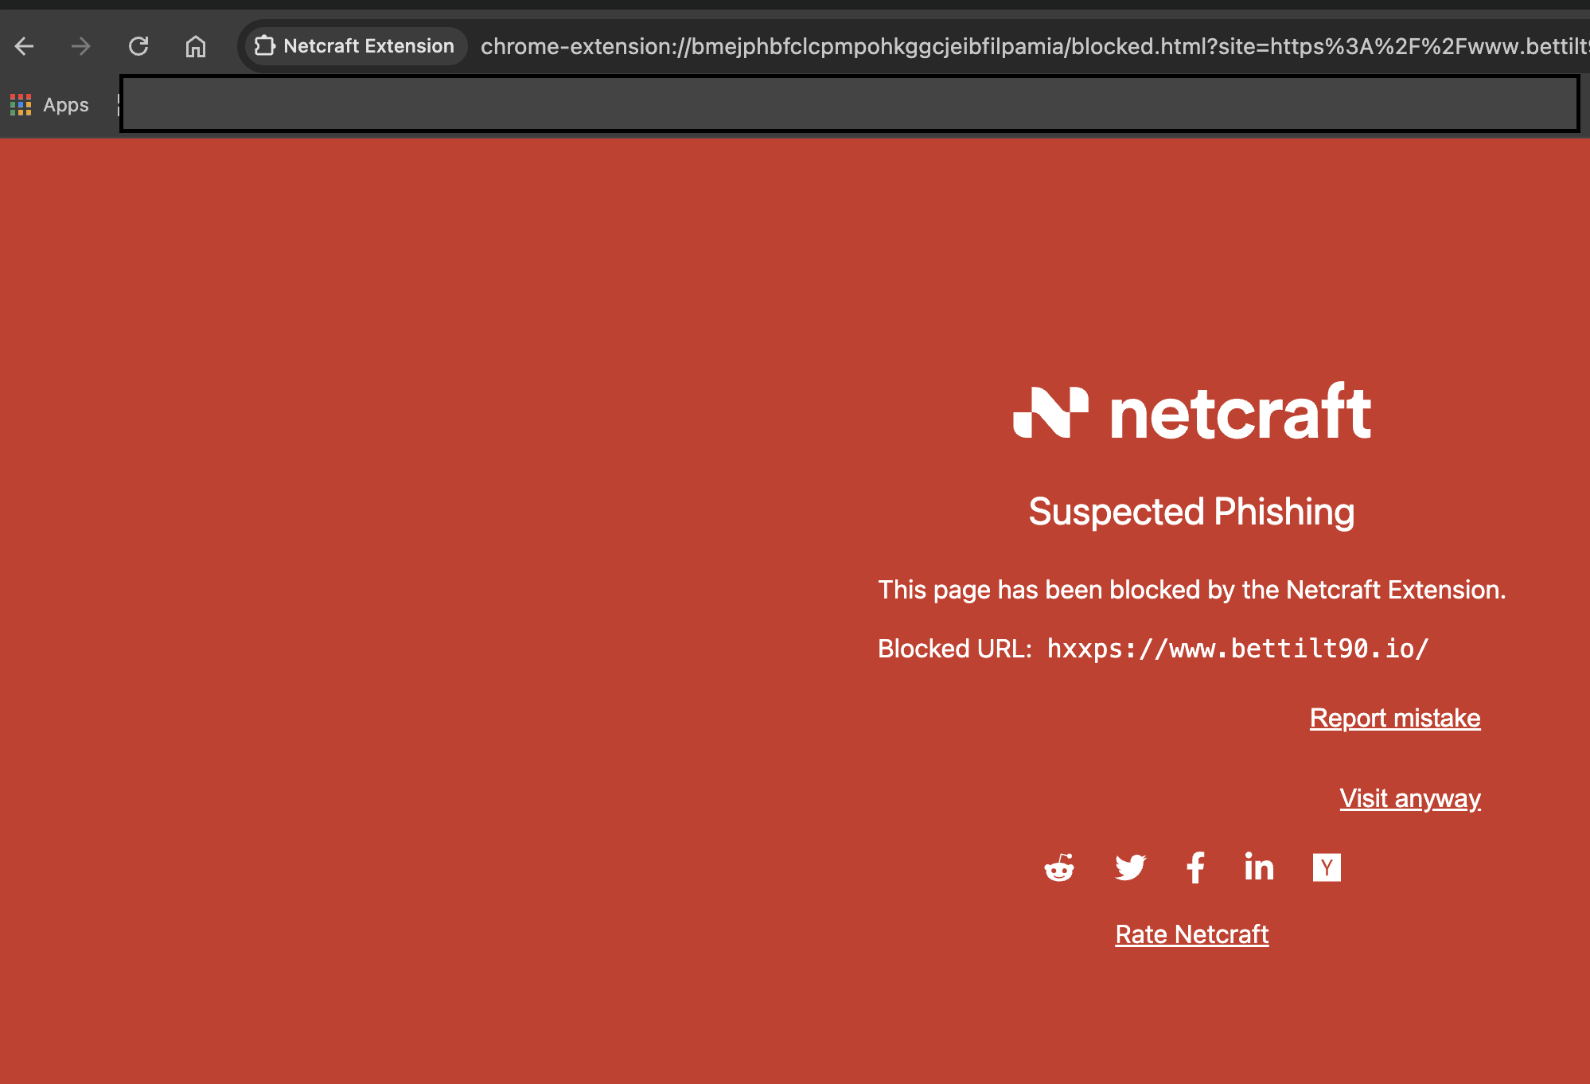The image size is (1590, 1084).
Task: Share on Reddit via the Reddit icon
Action: (x=1059, y=868)
